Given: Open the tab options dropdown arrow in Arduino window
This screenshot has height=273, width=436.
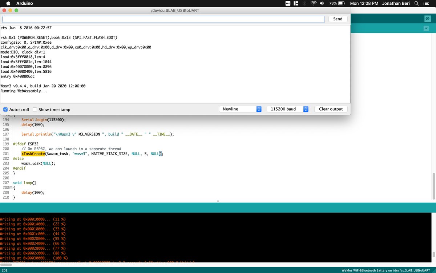Looking at the screenshot, I should click(x=426, y=28).
